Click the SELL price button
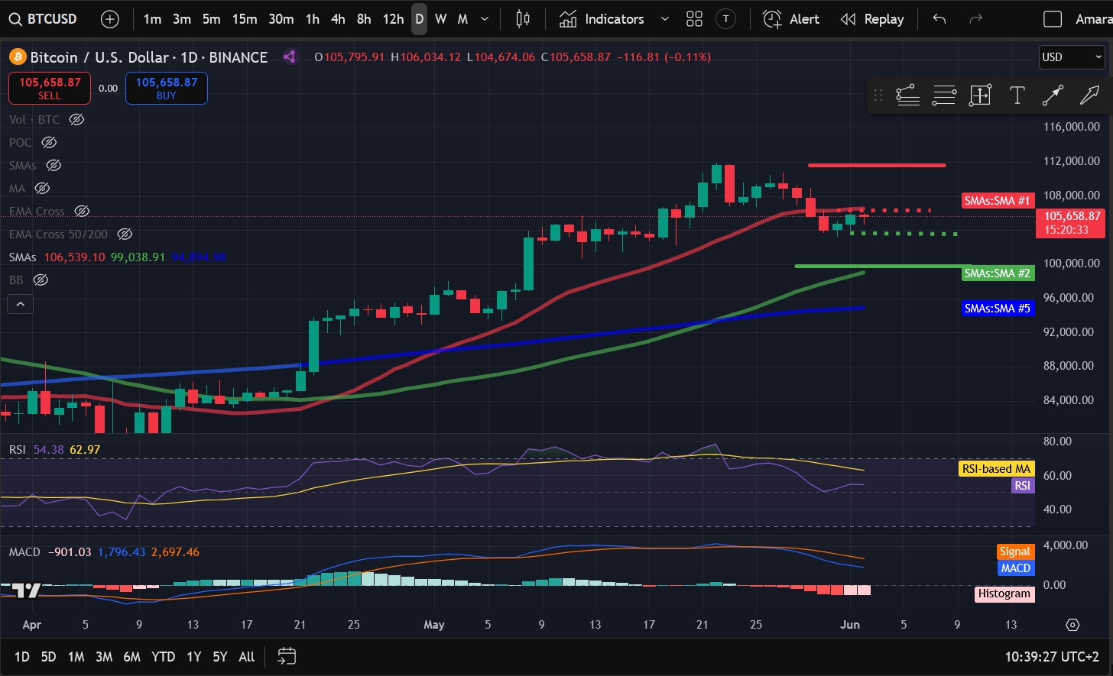1113x676 pixels. coord(50,88)
